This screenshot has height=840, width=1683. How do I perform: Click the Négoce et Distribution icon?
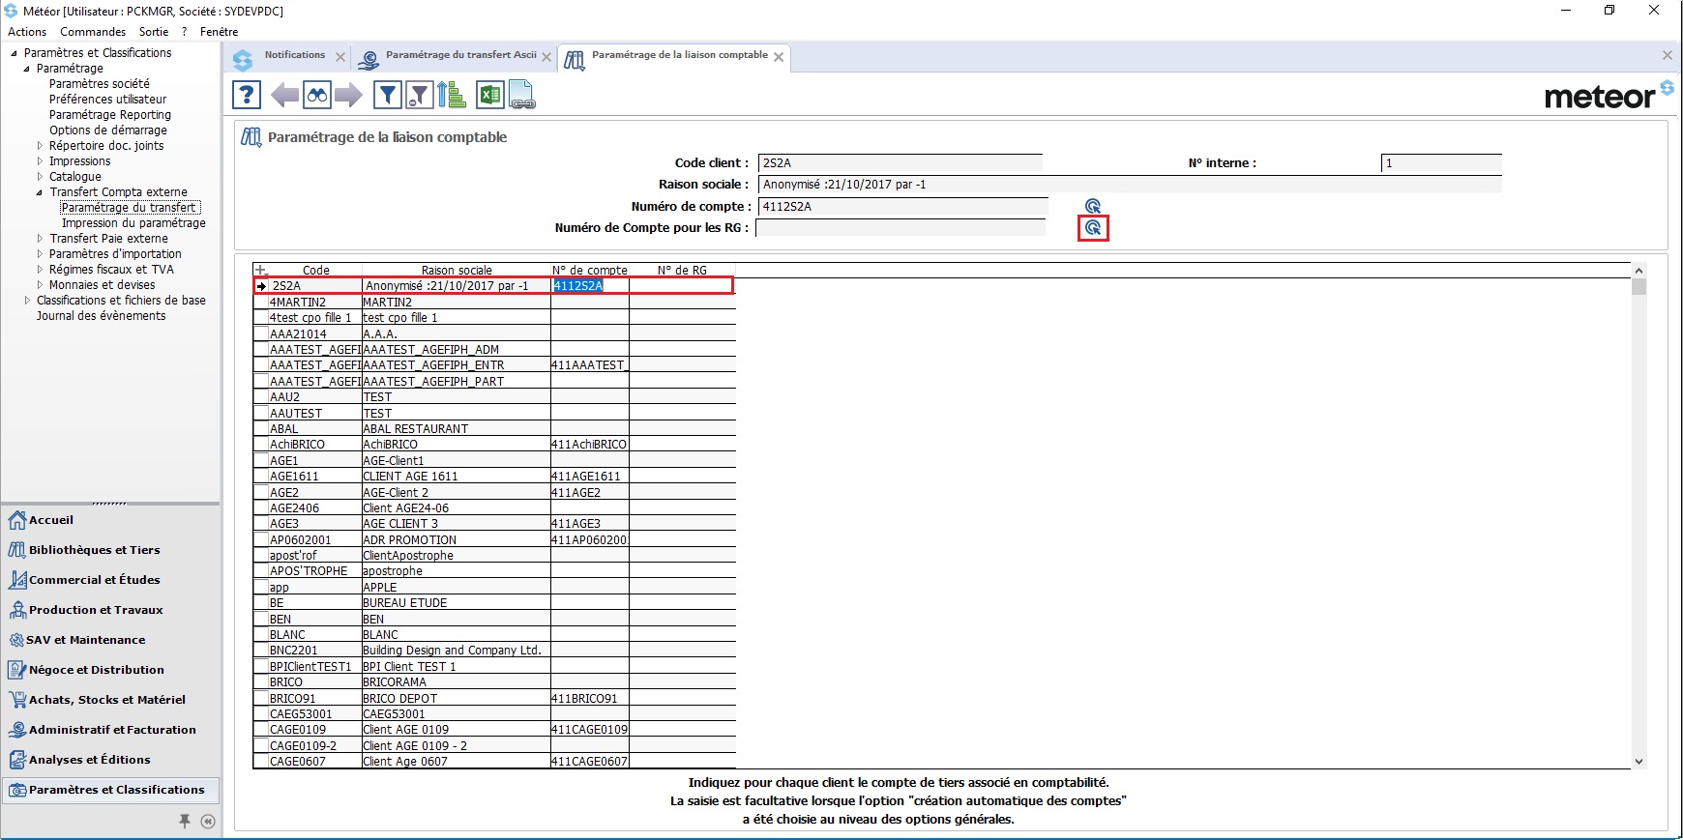click(16, 670)
